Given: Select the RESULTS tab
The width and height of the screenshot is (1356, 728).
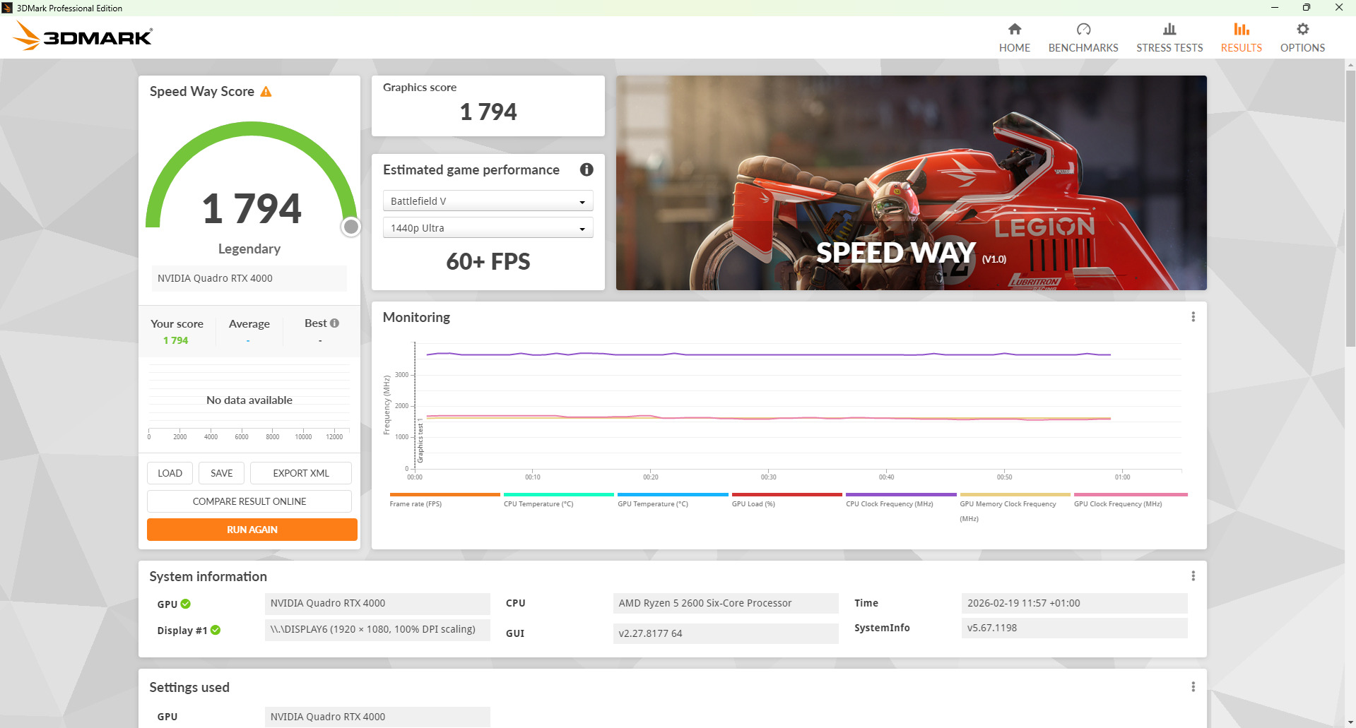Looking at the screenshot, I should 1242,37.
